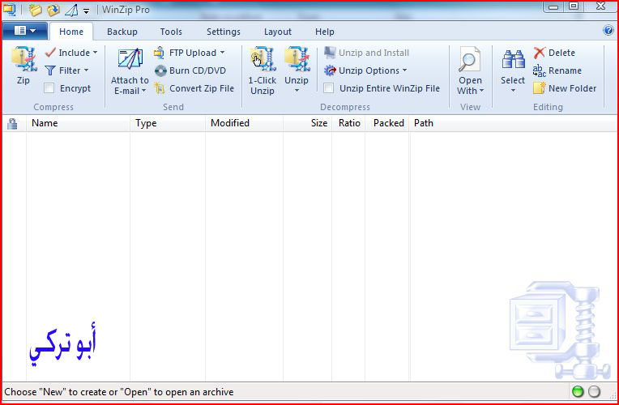Click the open archive quick access icon
The image size is (619, 405).
click(x=53, y=10)
